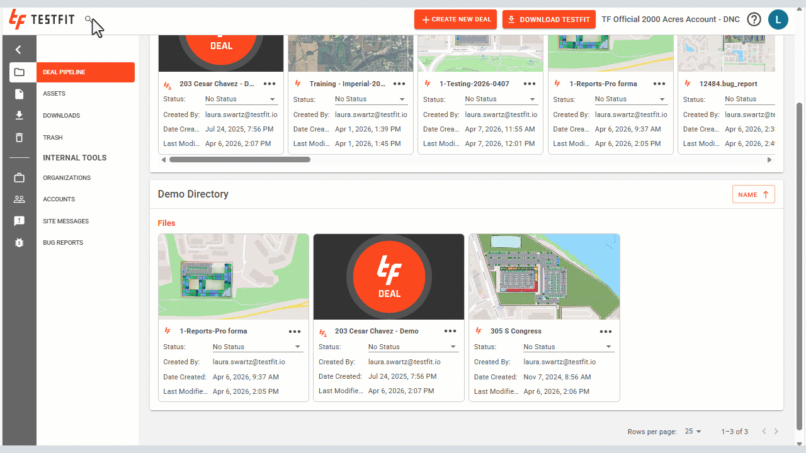This screenshot has width=806, height=453.
Task: Click TestFit file icon beside 305 S Congress
Action: point(479,331)
